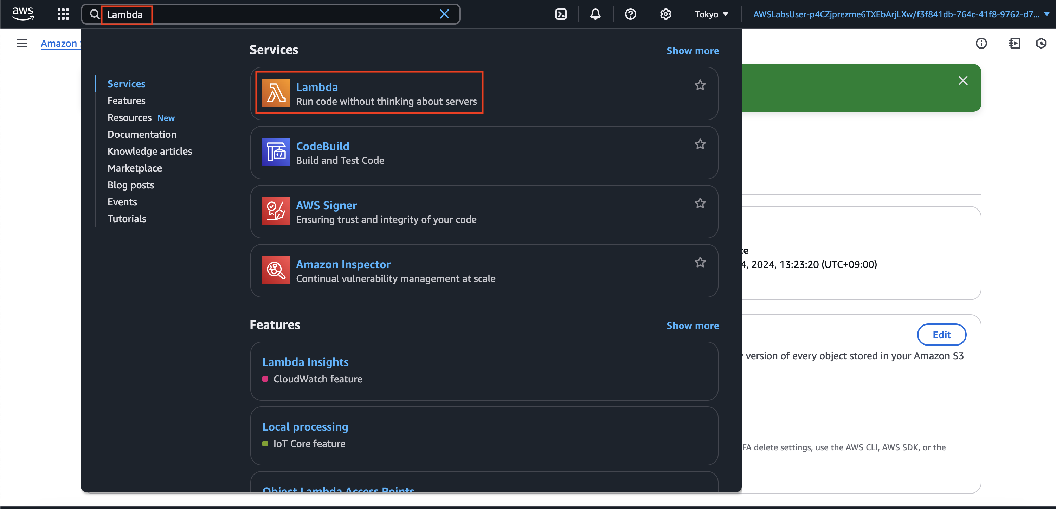Select Marketplace category
This screenshot has height=509, width=1056.
(x=134, y=168)
